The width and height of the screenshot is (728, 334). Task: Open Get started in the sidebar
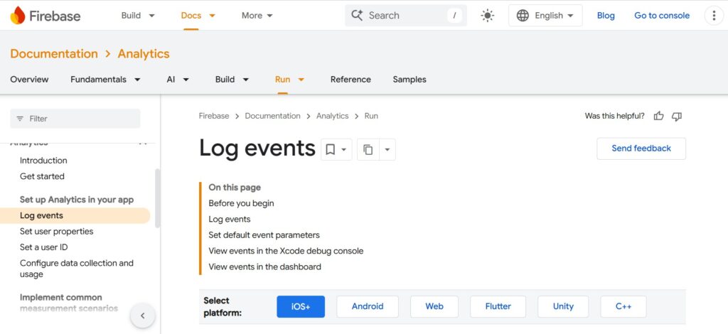coord(42,176)
